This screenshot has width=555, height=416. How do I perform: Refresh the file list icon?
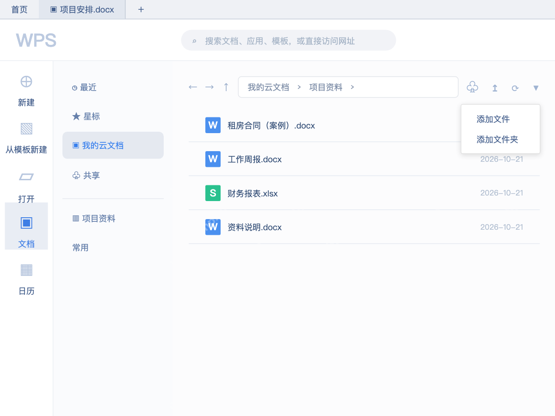point(515,88)
